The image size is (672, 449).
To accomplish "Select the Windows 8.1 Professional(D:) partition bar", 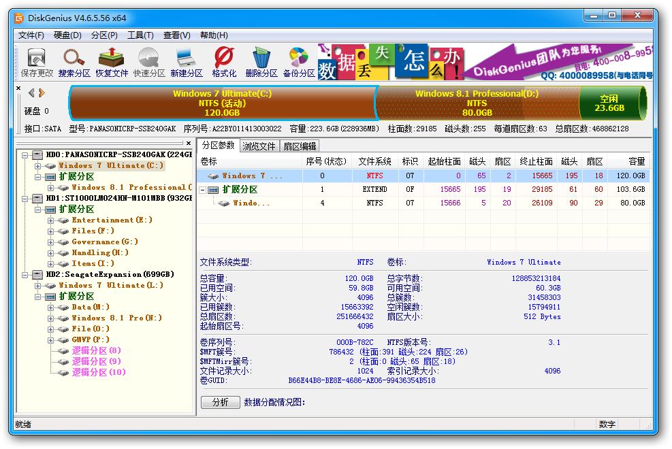I will click(477, 103).
